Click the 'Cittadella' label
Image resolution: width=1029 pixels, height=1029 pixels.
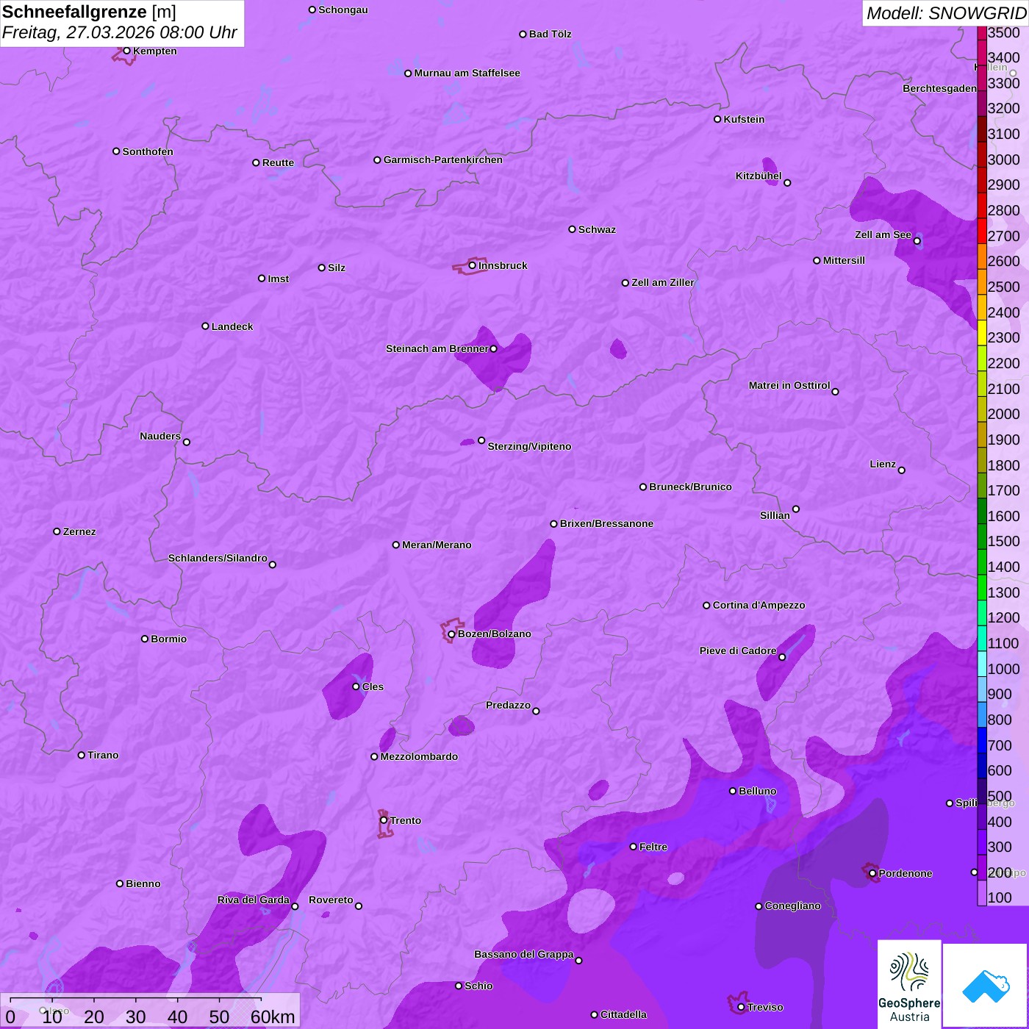(623, 1014)
